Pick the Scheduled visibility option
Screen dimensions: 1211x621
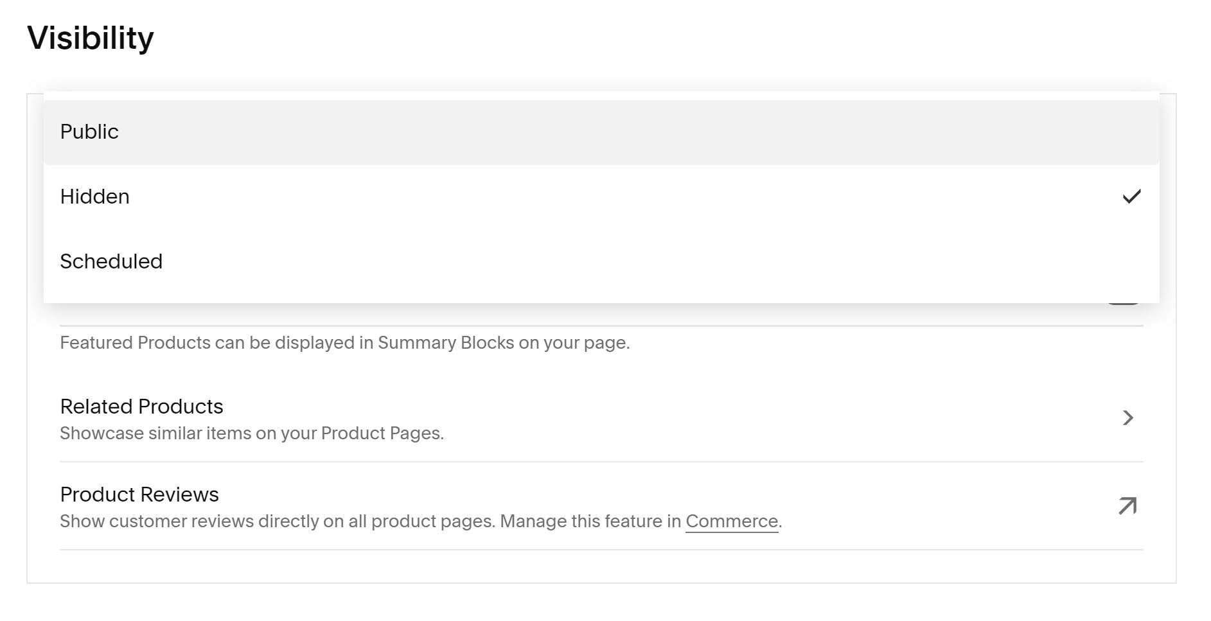click(601, 261)
